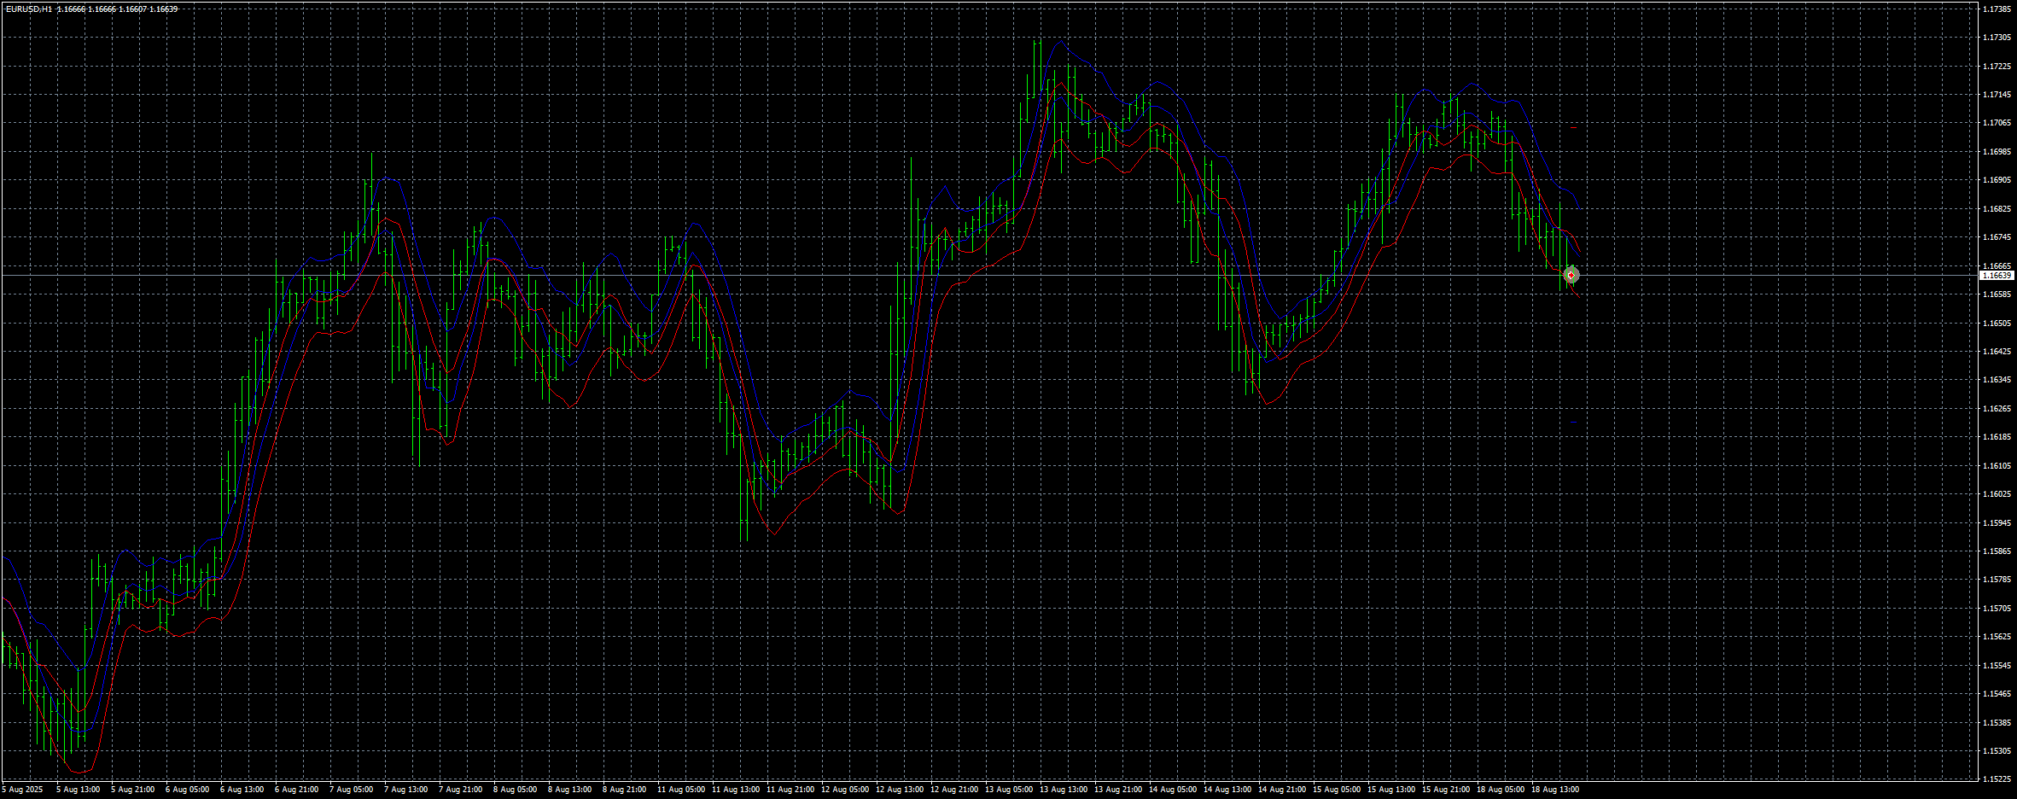Click the '15 Aug 21:00' time label
This screenshot has height=799, width=2017.
point(1446,790)
